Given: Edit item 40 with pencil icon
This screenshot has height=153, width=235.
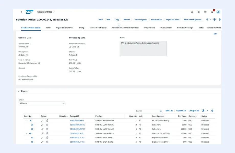Looking at the screenshot, I should (x=42, y=133).
